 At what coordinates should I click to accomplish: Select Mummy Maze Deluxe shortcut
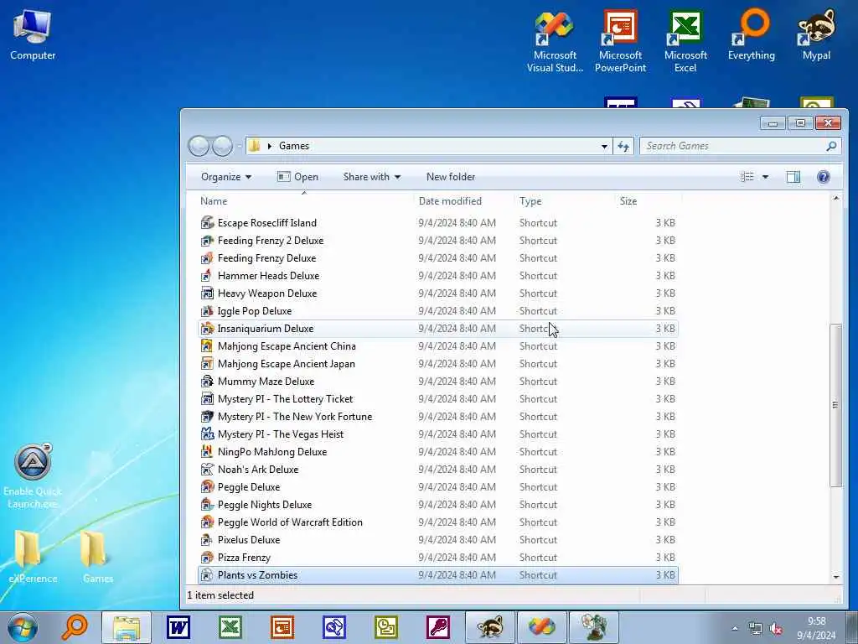pyautogui.click(x=437, y=382)
